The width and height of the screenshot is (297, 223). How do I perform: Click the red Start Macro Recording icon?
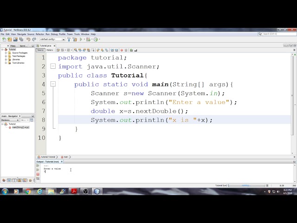tap(122, 50)
